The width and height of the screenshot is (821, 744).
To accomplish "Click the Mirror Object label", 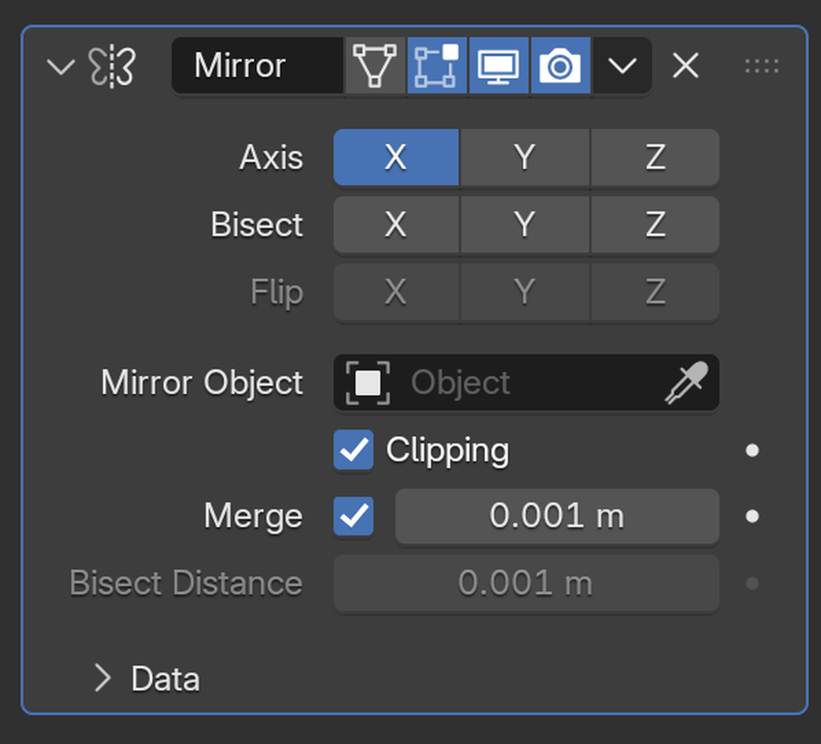I will [x=202, y=383].
